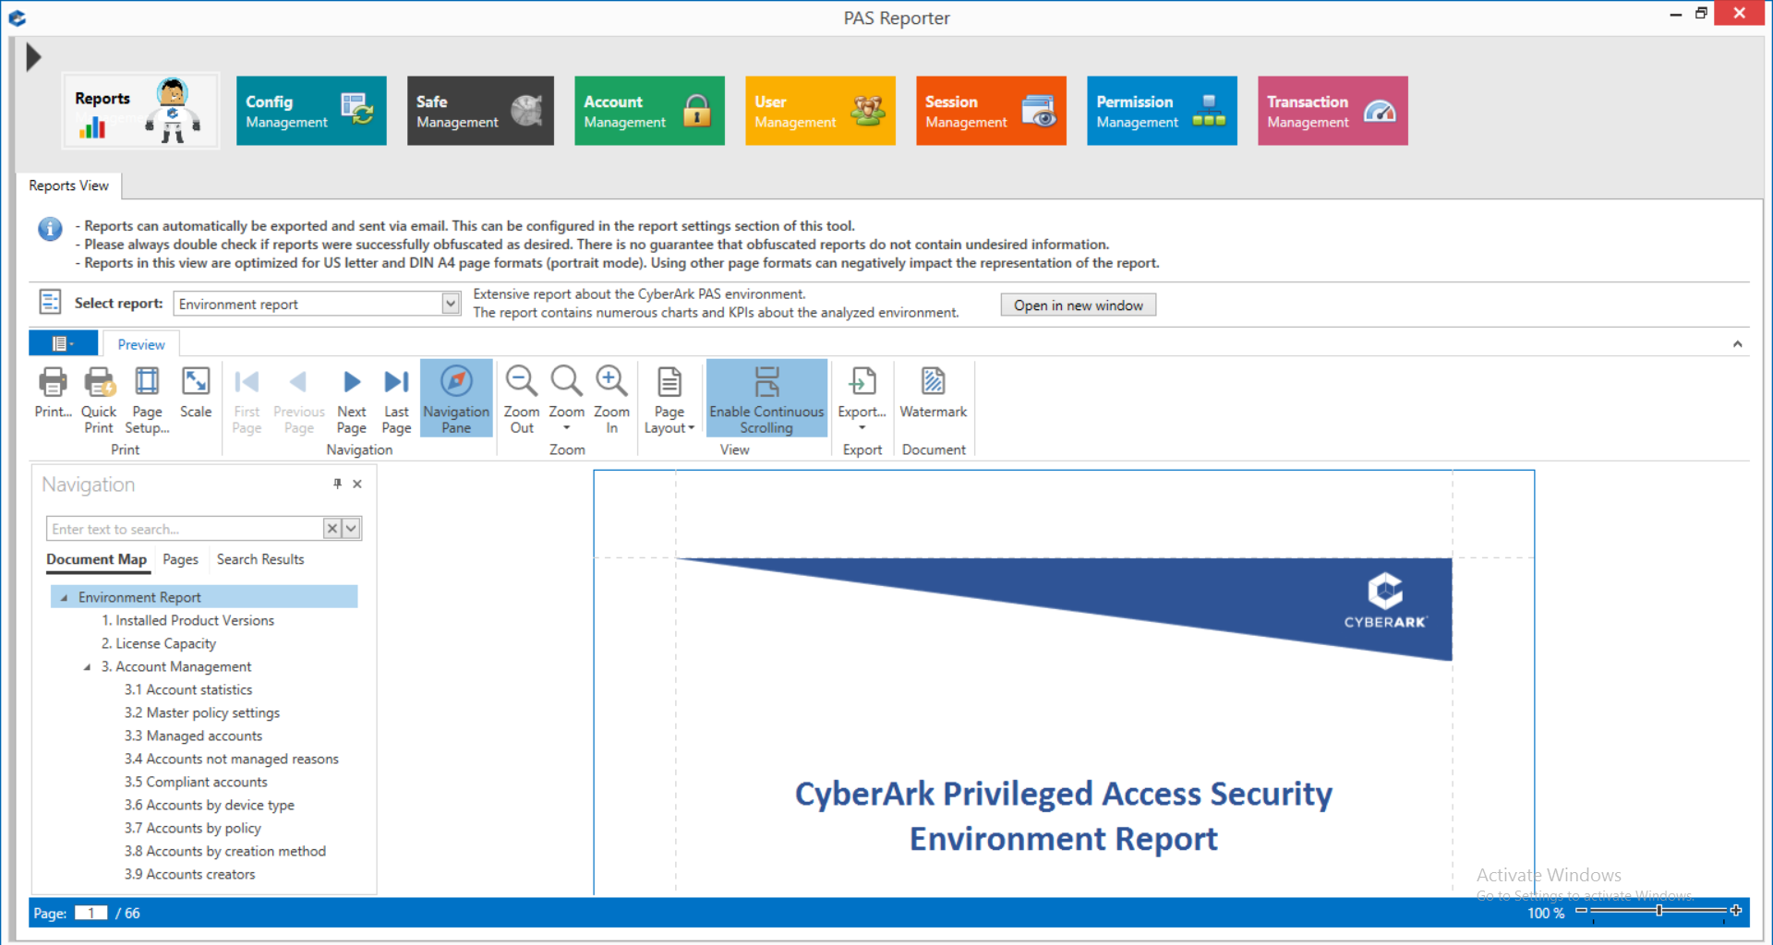Click the zoom slider plus button
1773x945 pixels.
coord(1736,911)
